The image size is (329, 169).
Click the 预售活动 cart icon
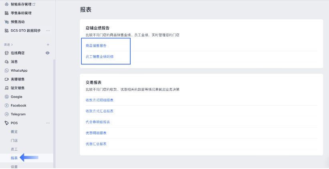click(x=6, y=22)
